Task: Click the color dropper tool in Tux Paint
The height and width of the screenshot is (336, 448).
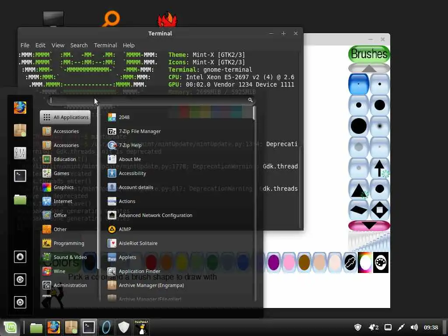Action: tap(350, 262)
